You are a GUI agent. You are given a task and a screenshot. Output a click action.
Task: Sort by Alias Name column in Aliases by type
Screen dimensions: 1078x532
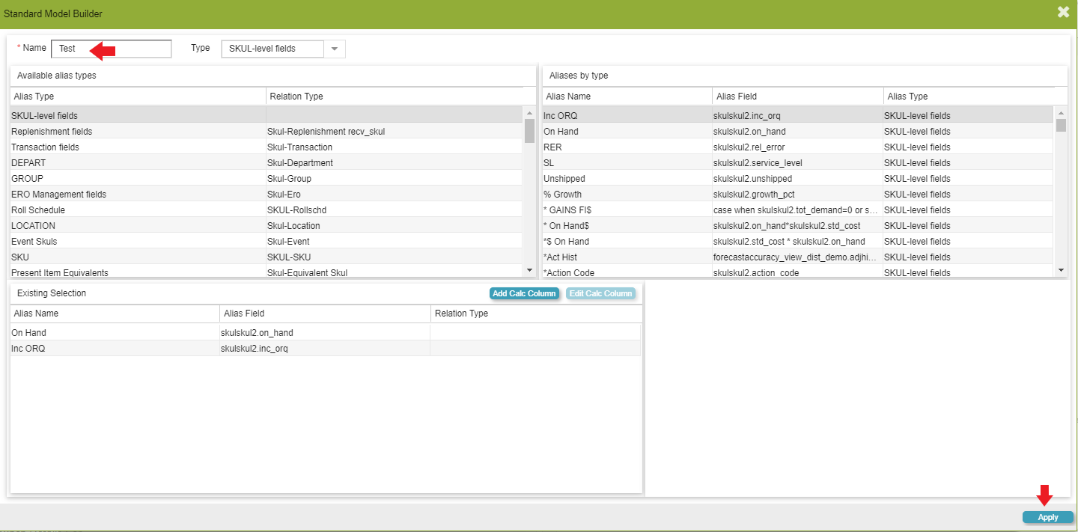pos(569,97)
